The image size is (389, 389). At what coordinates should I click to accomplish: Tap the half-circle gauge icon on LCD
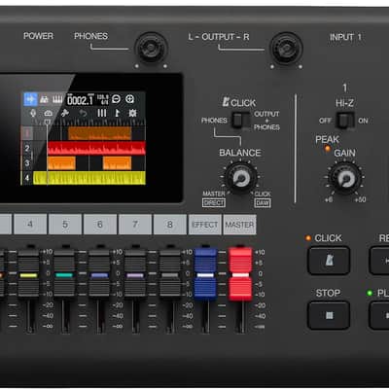click(48, 113)
